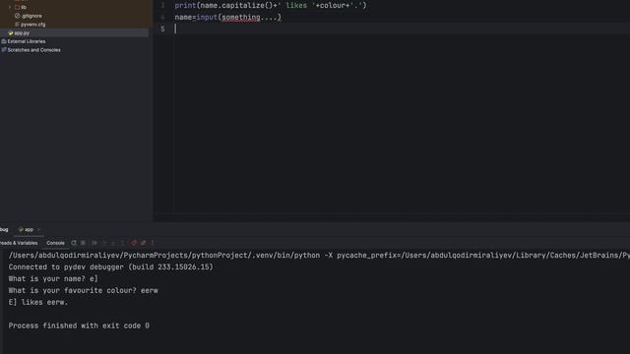The width and height of the screenshot is (630, 354).
Task: Open more debug options menu
Action: 153,243
